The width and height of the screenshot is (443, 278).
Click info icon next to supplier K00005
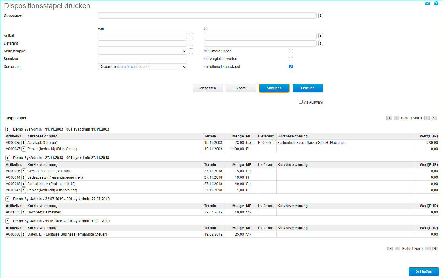[x=274, y=143]
